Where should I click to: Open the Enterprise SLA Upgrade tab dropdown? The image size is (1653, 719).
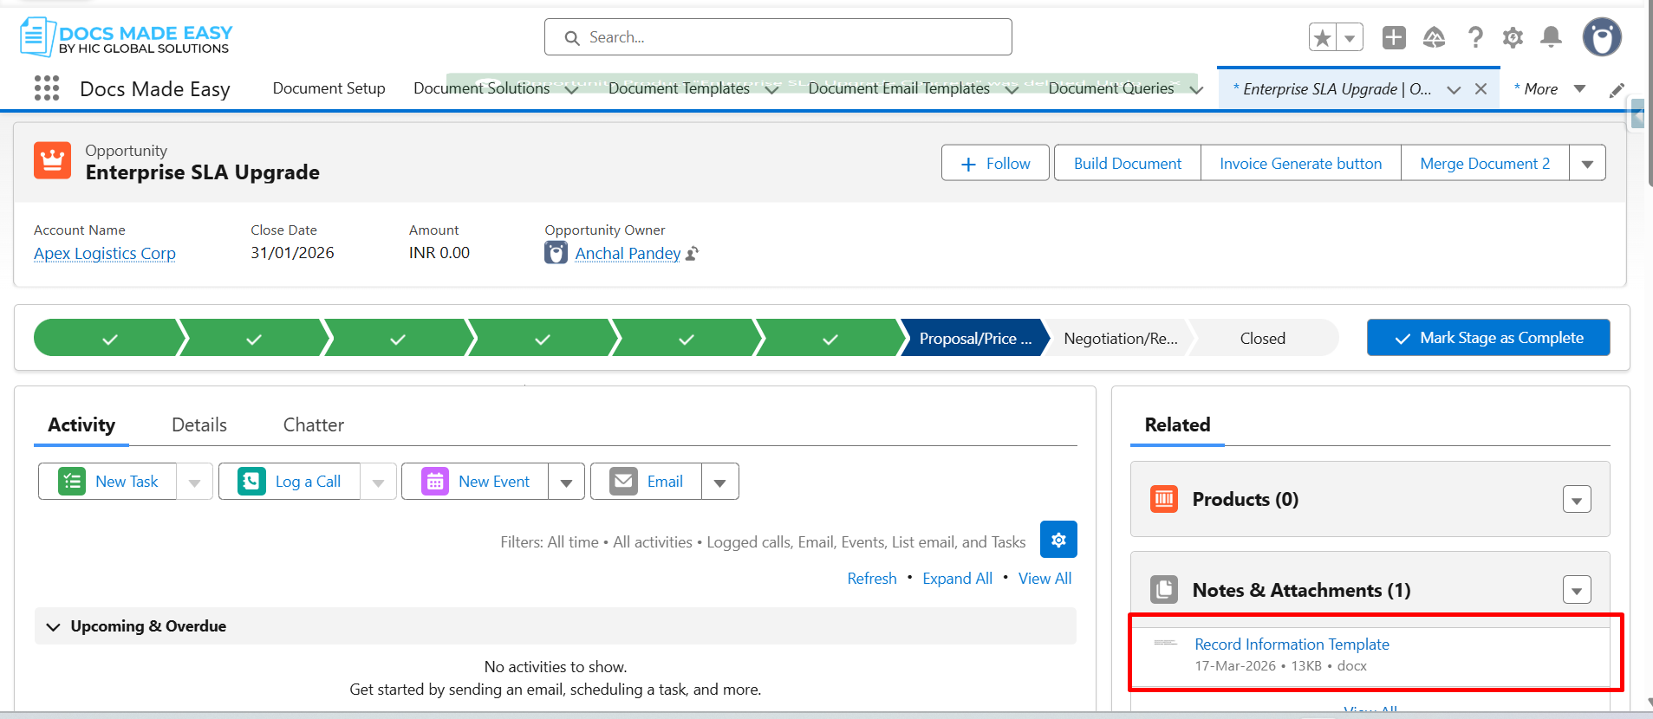1454,90
